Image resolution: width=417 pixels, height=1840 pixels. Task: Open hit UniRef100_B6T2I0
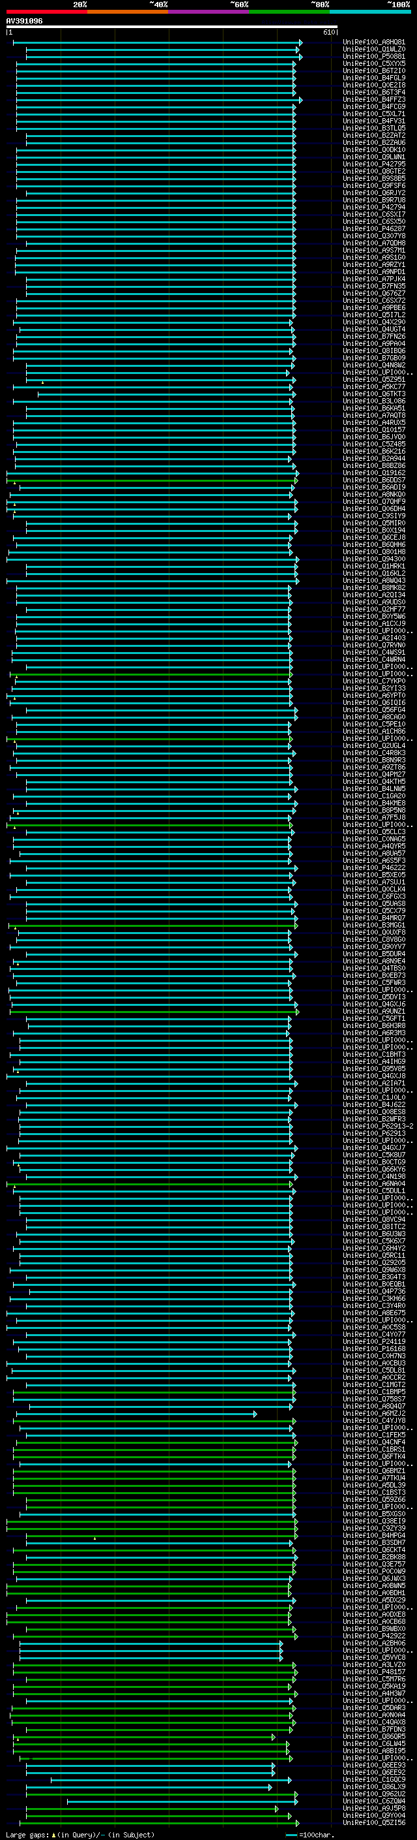(373, 70)
